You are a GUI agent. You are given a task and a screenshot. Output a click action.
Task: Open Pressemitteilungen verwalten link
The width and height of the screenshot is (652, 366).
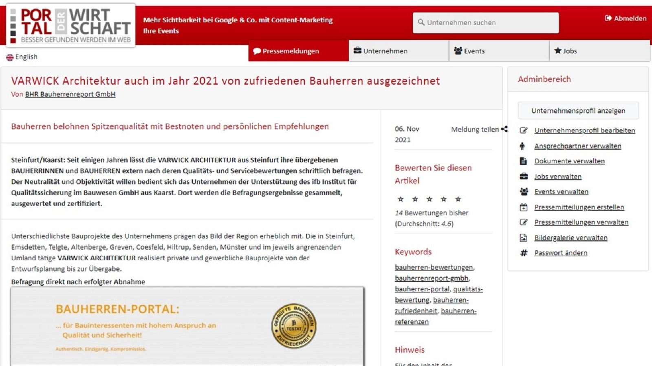[x=582, y=222]
